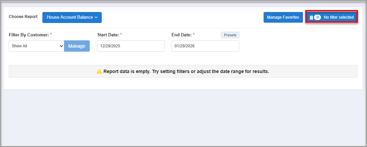This screenshot has height=147, width=367.
Task: Click the Manage Favorites button
Action: tap(283, 17)
